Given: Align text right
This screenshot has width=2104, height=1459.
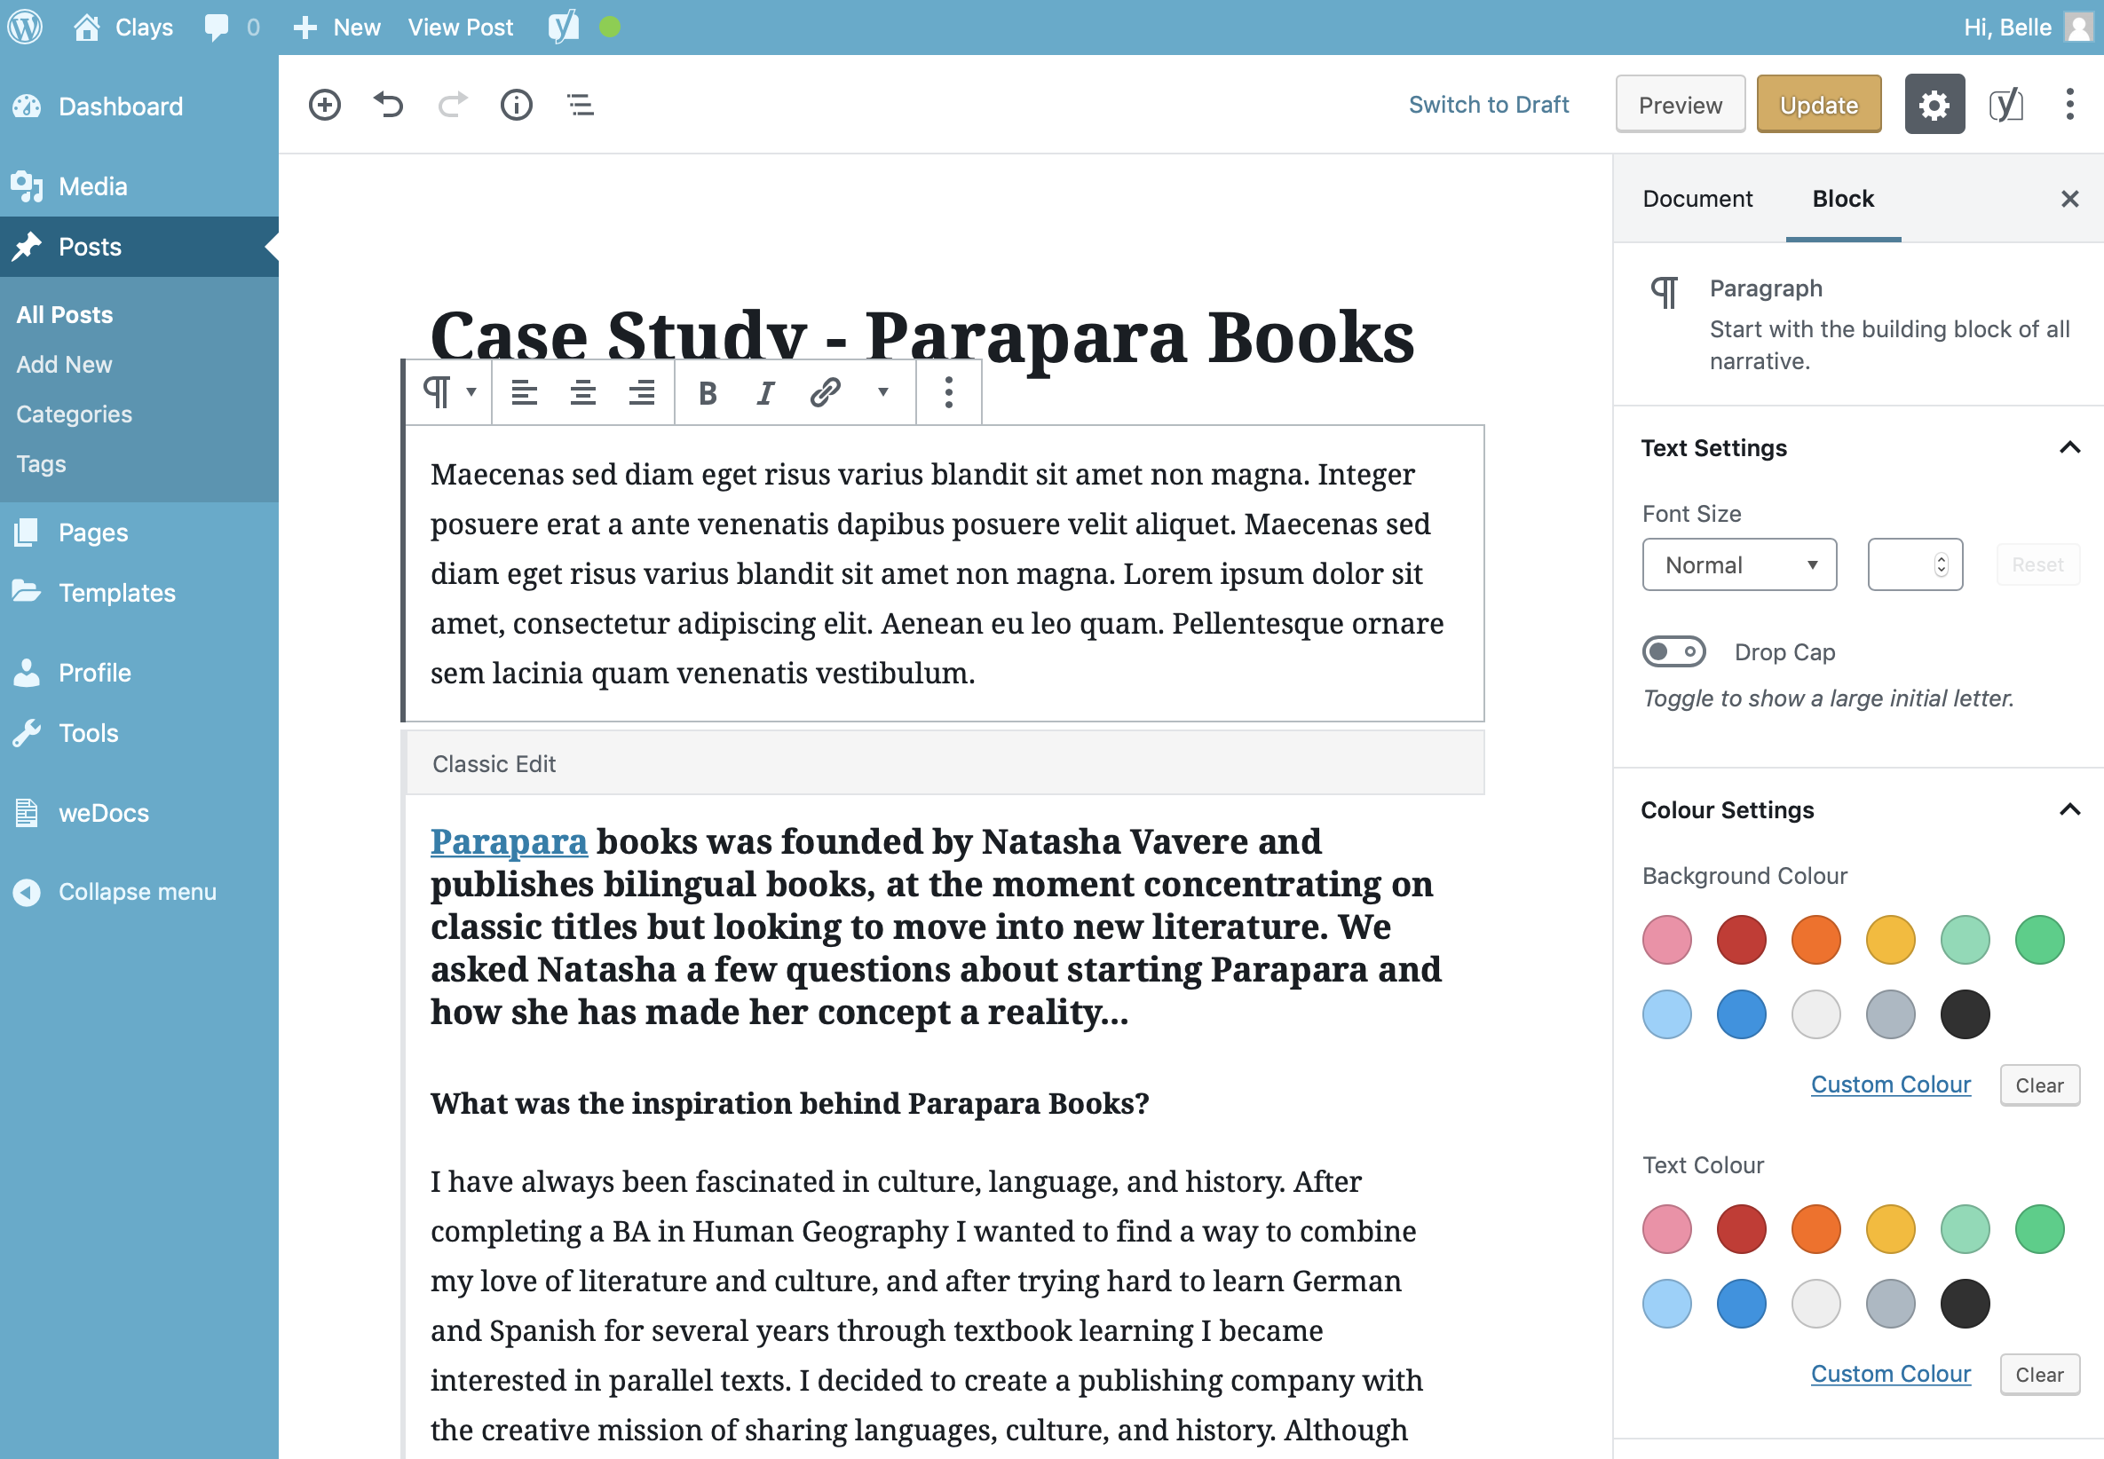Looking at the screenshot, I should pos(641,392).
